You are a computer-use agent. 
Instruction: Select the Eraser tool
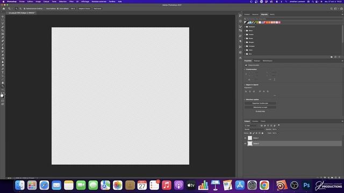[3, 55]
